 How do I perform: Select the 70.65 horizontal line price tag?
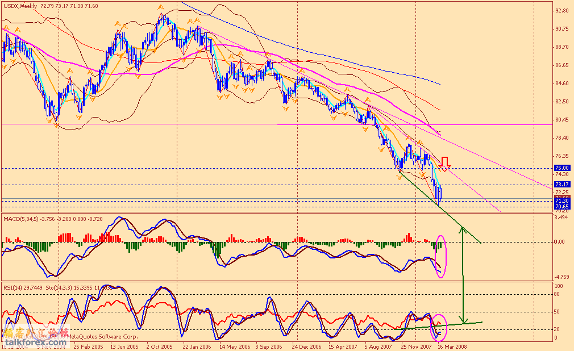(x=562, y=206)
